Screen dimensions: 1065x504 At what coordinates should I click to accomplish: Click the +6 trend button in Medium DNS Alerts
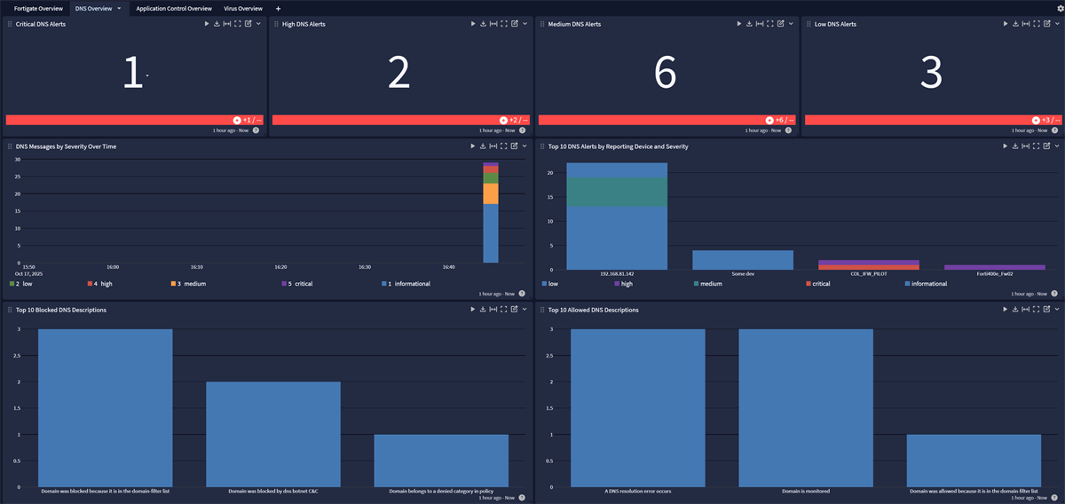[769, 120]
